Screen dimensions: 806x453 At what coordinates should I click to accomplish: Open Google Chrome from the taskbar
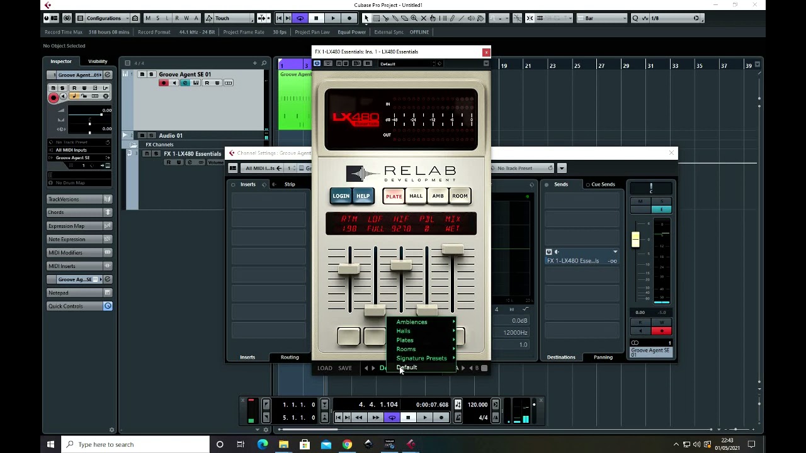(347, 444)
